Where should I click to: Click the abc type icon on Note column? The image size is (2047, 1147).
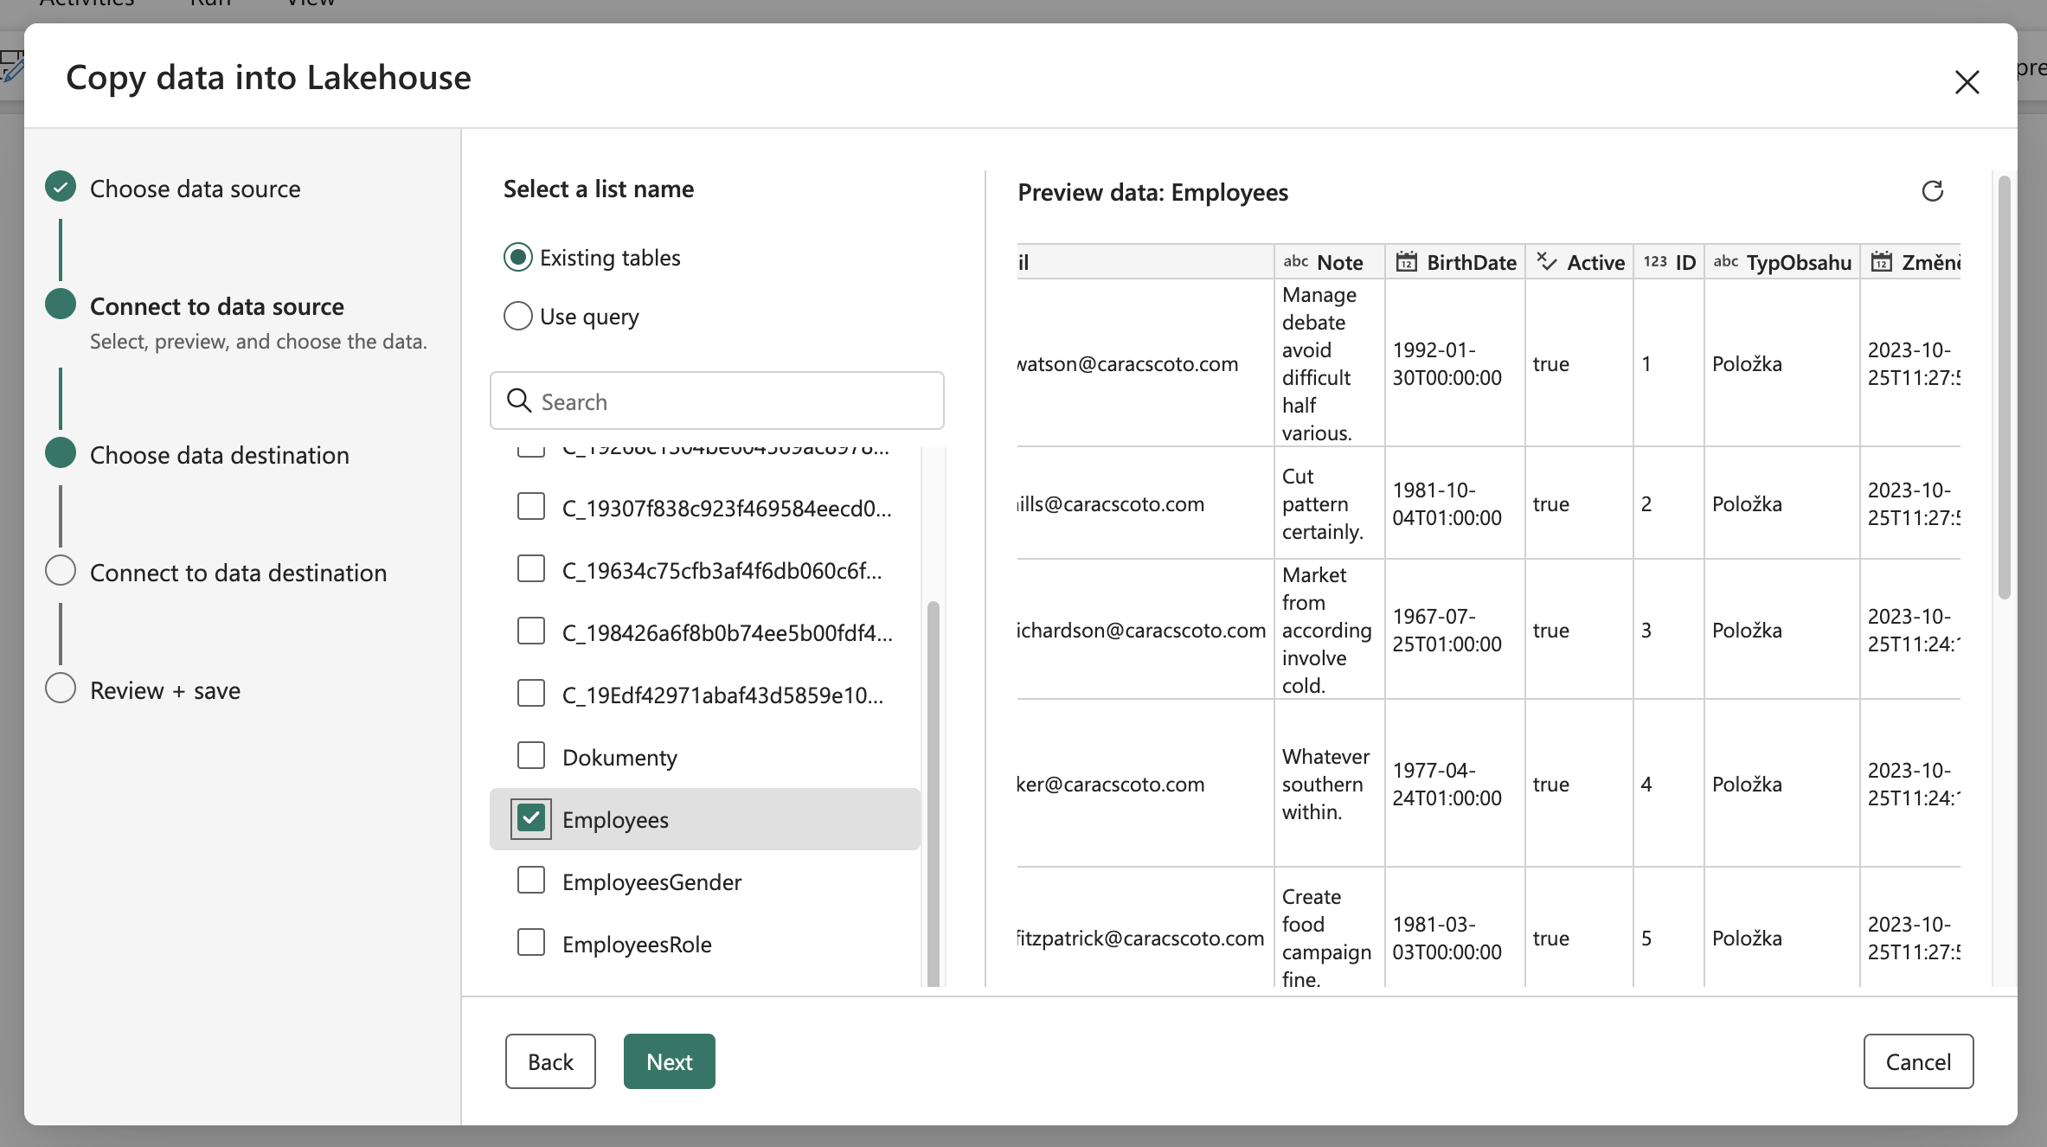coord(1295,261)
